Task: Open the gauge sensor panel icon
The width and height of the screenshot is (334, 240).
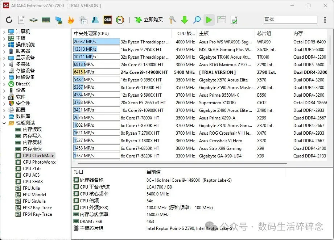Action: [120, 20]
